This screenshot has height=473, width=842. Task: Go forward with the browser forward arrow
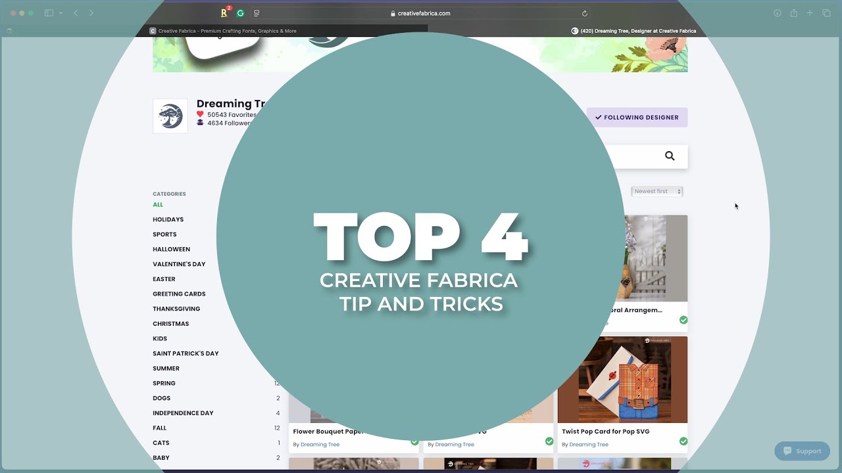tap(91, 13)
